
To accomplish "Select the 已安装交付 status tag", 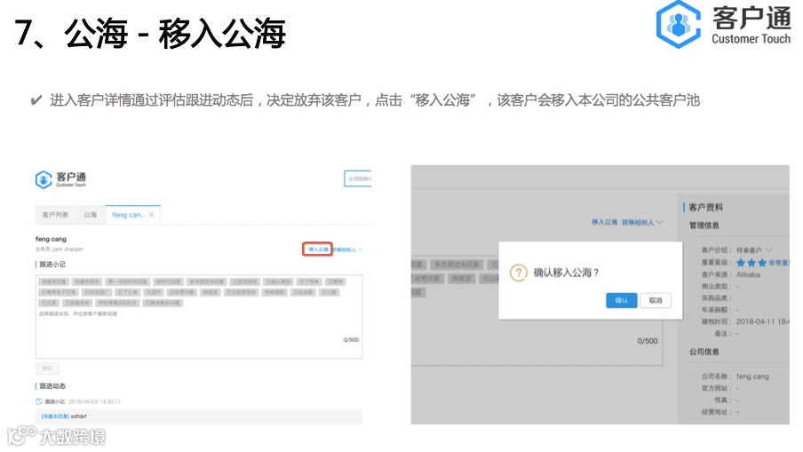I will pyautogui.click(x=77, y=303).
